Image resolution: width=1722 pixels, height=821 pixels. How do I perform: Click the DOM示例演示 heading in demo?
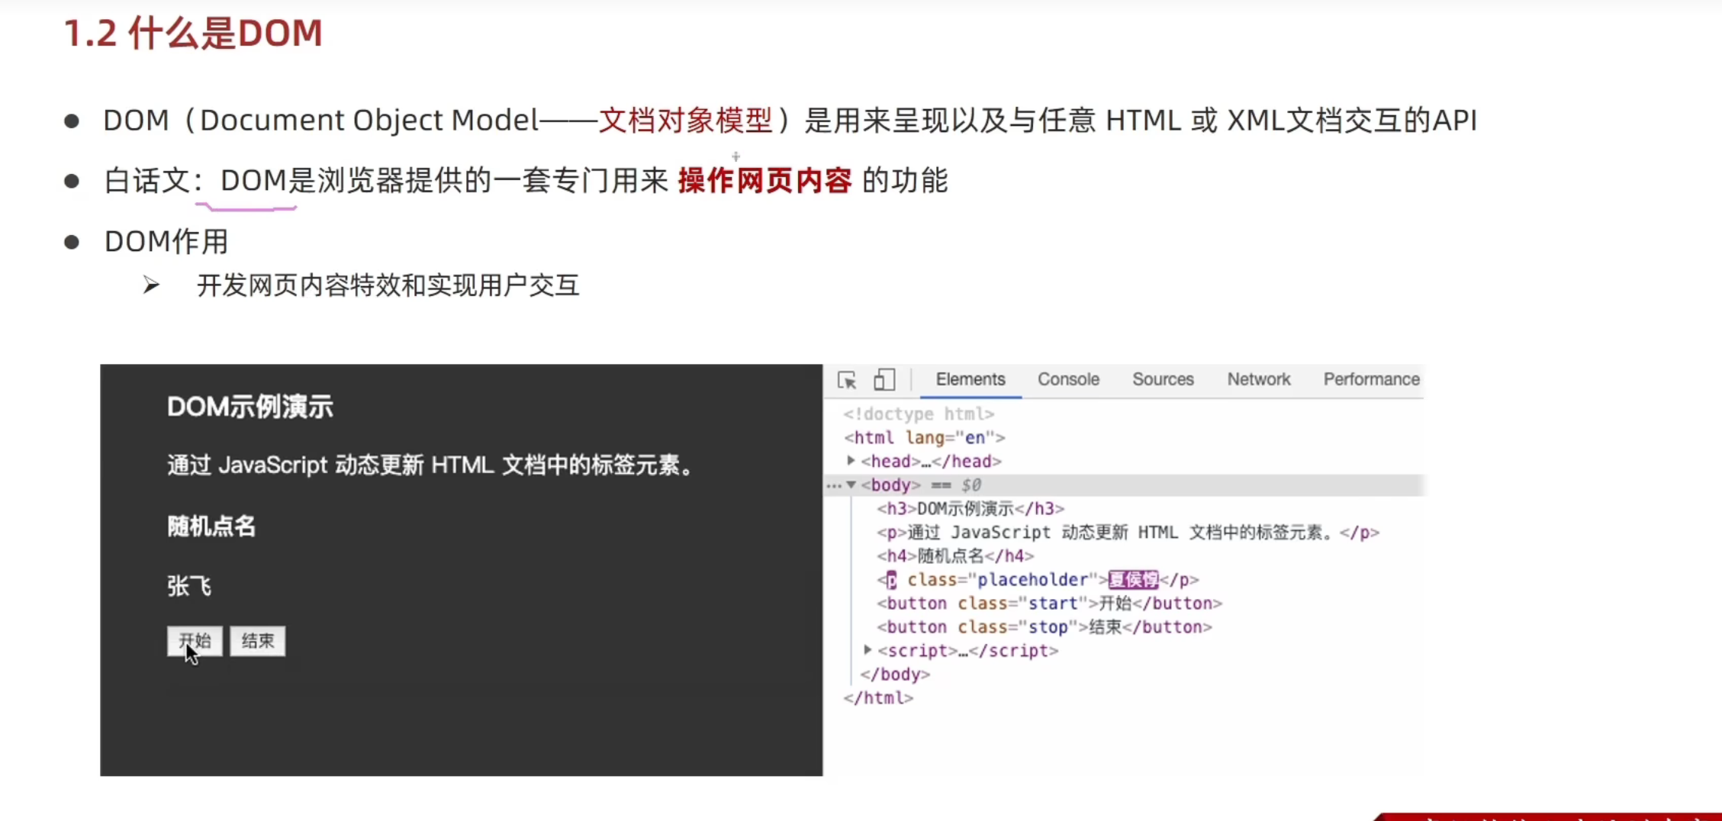(250, 407)
